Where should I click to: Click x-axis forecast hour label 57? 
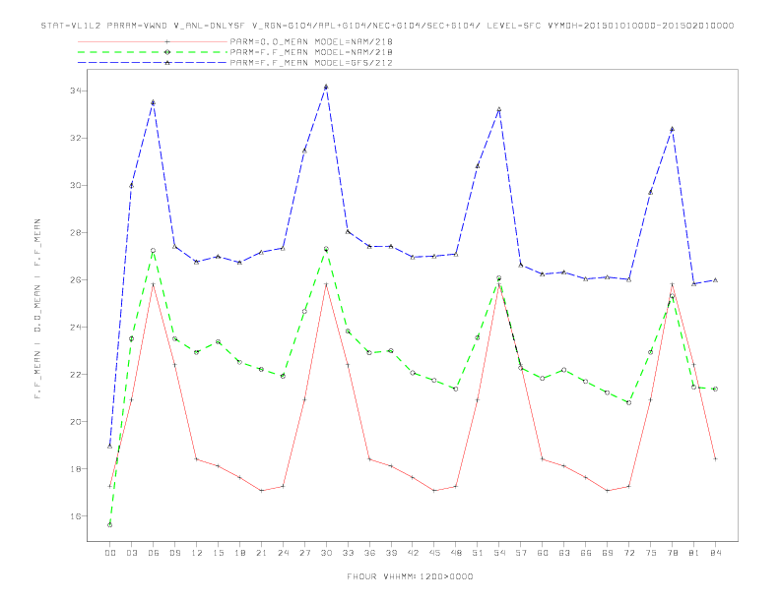click(521, 553)
